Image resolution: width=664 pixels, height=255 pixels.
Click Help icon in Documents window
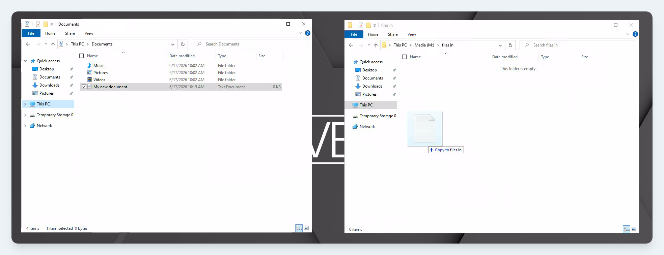[308, 33]
